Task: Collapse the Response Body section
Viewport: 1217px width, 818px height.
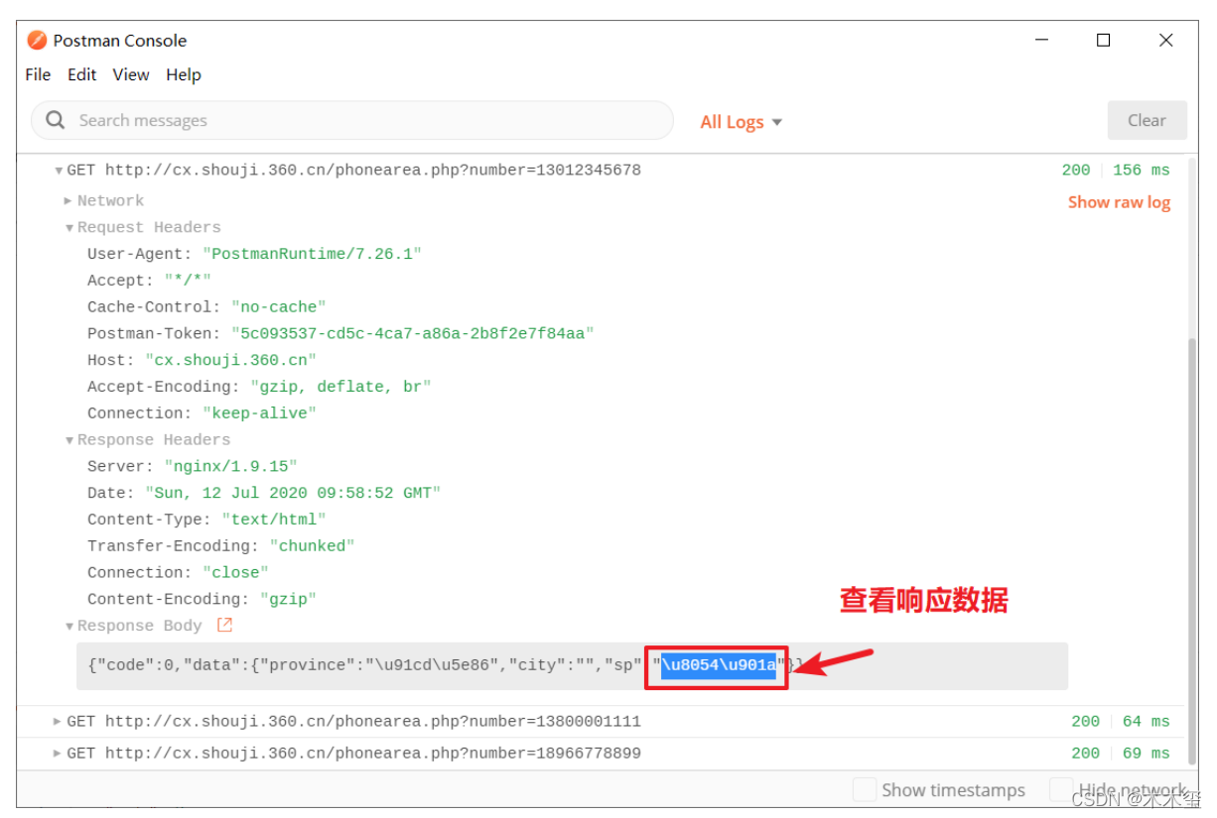Action: (69, 626)
